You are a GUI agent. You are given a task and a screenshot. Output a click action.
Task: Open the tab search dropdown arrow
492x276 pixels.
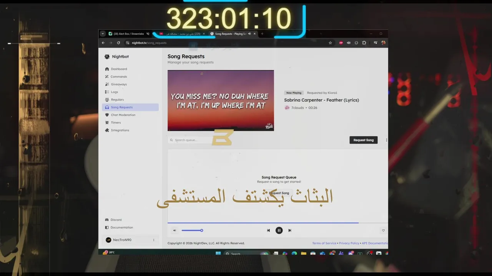coord(103,34)
